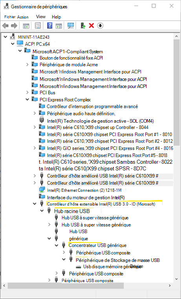Click port icon beside Technologie de gestion active

click(42, 120)
